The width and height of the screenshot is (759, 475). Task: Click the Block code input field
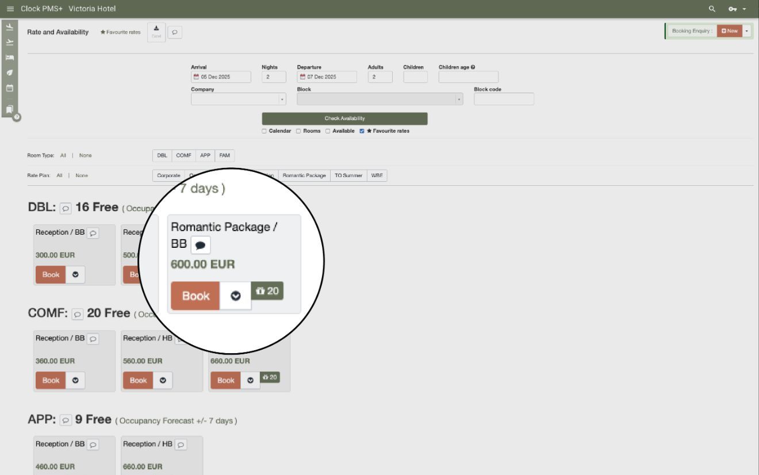[504, 99]
